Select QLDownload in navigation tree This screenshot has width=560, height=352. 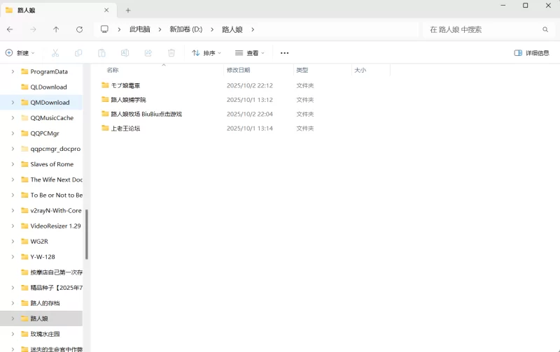(48, 87)
